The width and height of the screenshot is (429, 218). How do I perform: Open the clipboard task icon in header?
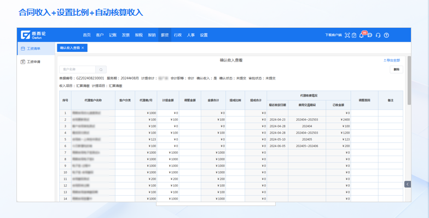[354, 35]
